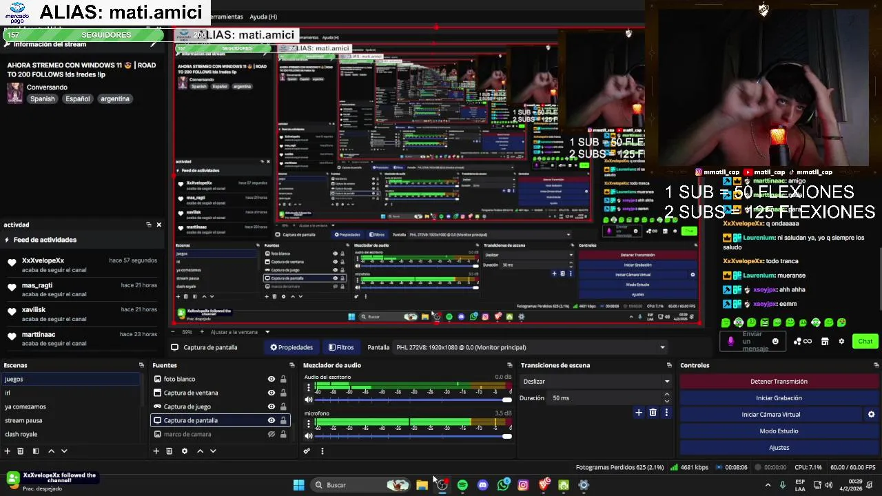This screenshot has width=882, height=496.
Task: Open the Ayuda (H) menu
Action: point(263,17)
